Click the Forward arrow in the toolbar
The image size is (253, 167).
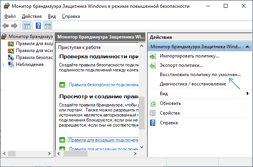point(14,26)
